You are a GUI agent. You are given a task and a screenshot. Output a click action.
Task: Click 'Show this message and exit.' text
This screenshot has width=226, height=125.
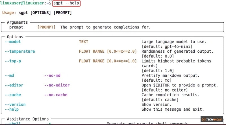[x=173, y=109]
